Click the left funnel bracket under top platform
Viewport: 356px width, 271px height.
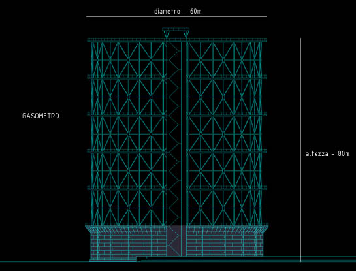tap(167, 34)
